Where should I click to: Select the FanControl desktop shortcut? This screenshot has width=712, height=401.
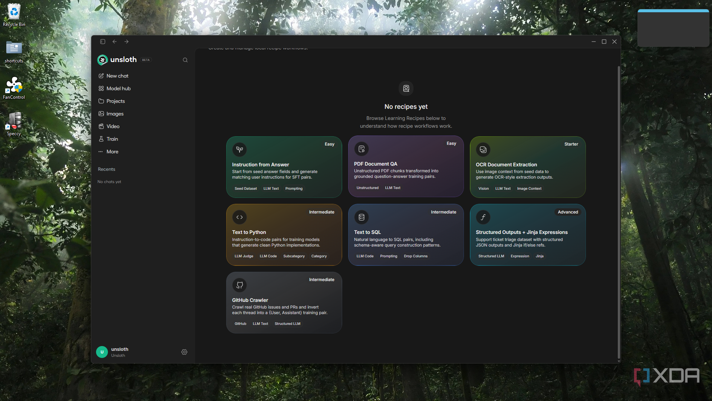coord(14,88)
